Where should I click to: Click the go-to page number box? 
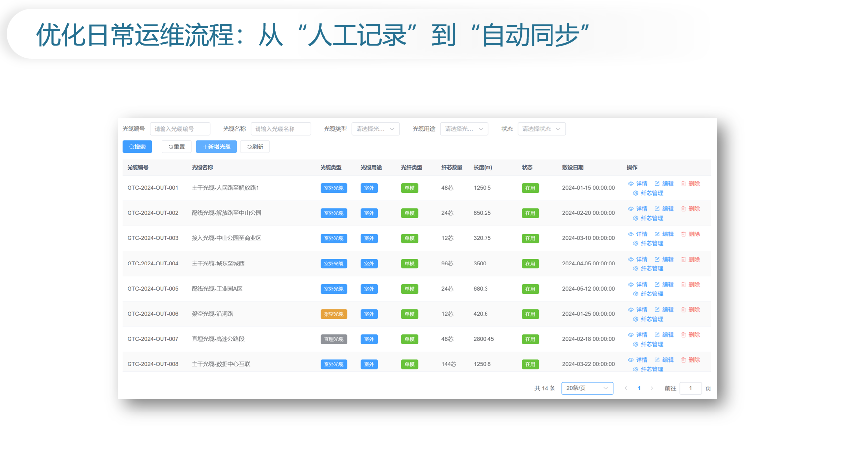click(x=690, y=388)
